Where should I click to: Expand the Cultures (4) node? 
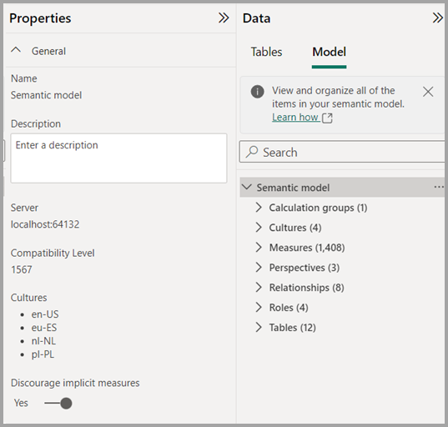tap(259, 228)
